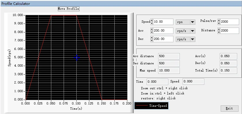
Task: Click the Dec decrement arrow
Action: tap(152, 40)
